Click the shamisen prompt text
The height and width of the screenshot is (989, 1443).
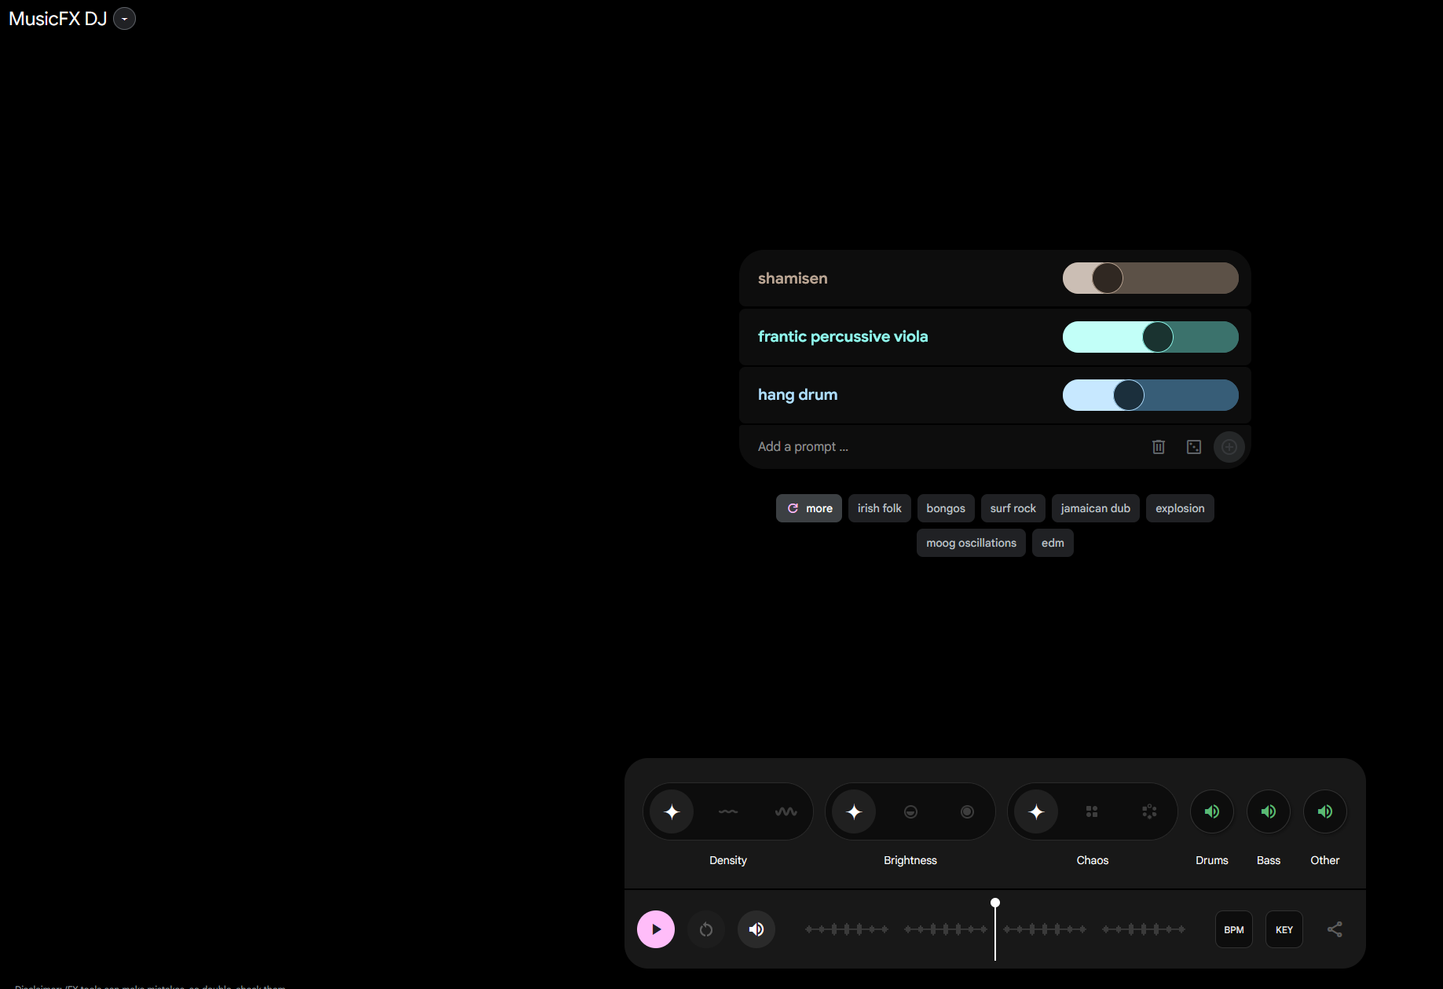click(793, 278)
